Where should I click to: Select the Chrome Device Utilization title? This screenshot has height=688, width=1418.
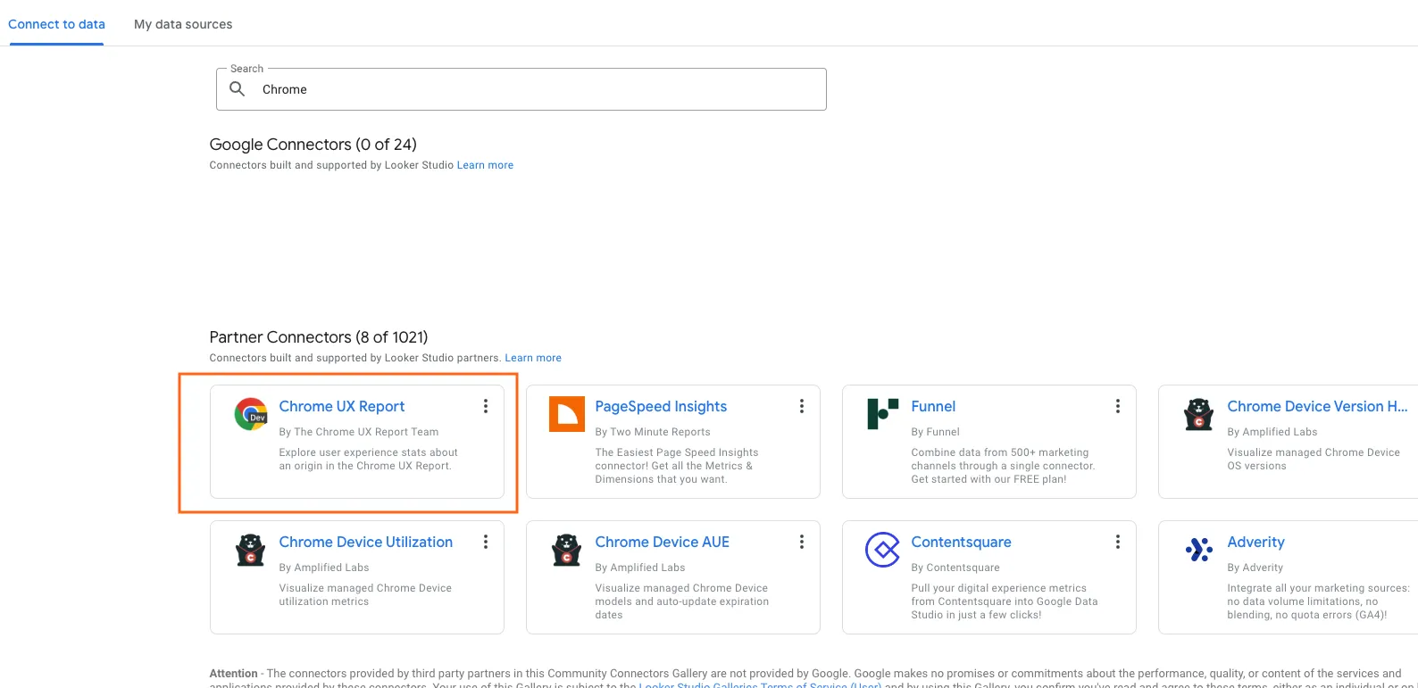click(x=366, y=542)
